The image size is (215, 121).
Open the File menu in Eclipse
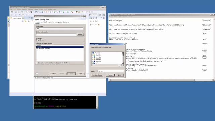coord(11,10)
